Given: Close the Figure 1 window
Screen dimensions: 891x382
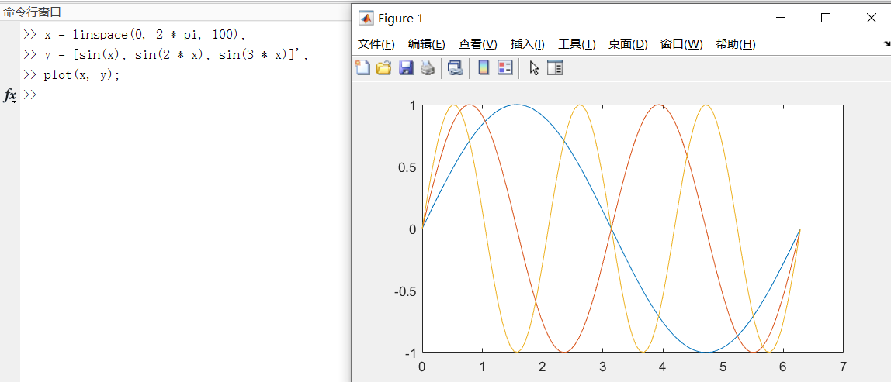Looking at the screenshot, I should tap(871, 18).
